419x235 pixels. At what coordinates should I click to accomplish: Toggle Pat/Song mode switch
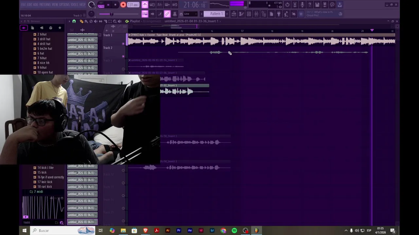[101, 5]
